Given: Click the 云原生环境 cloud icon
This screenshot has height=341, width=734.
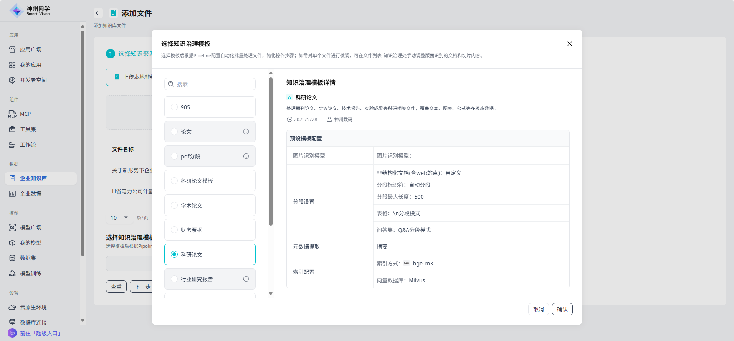Looking at the screenshot, I should [12, 307].
